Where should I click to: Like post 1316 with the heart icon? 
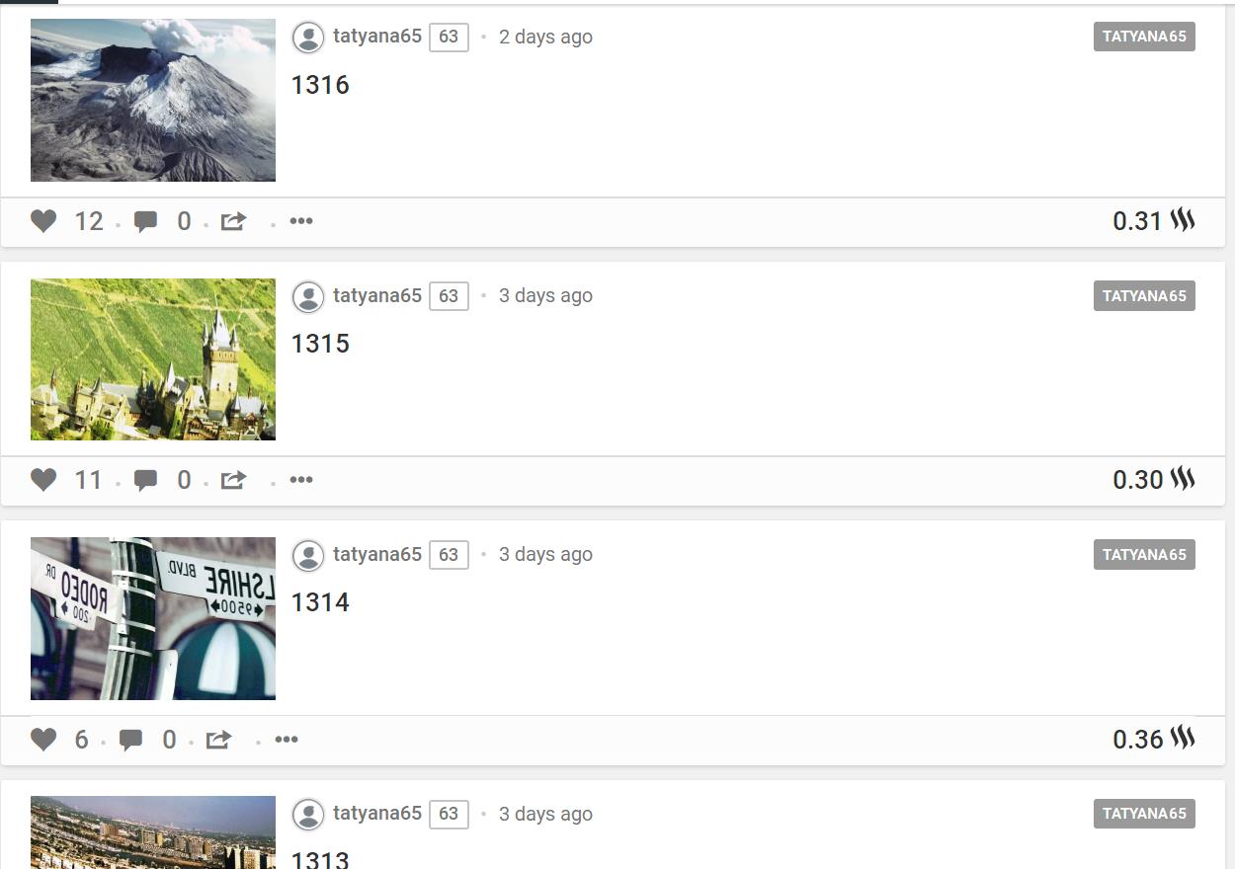43,221
